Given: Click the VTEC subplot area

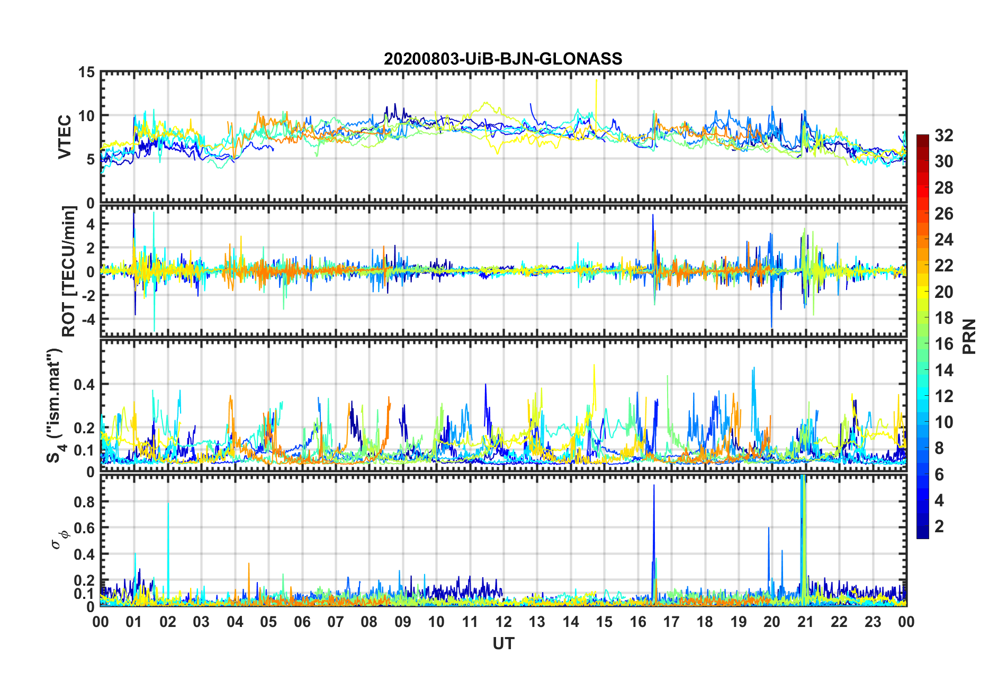Looking at the screenshot, I should 503,137.
